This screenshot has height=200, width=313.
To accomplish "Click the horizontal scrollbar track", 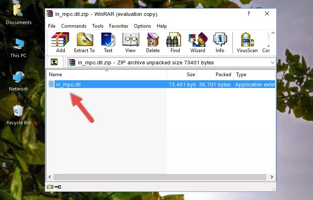I will (160, 177).
